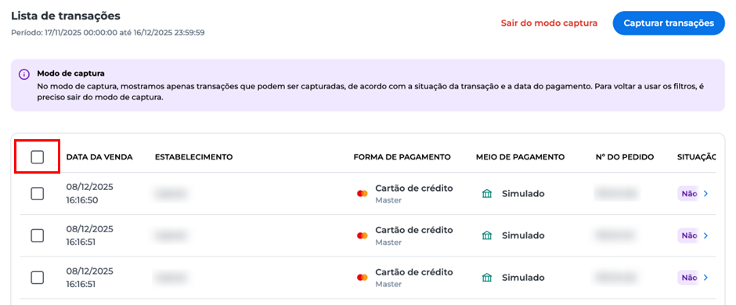The image size is (736, 305).
Task: Click the bank icon beside Simulado, 16:16:50 row
Action: pyautogui.click(x=487, y=193)
